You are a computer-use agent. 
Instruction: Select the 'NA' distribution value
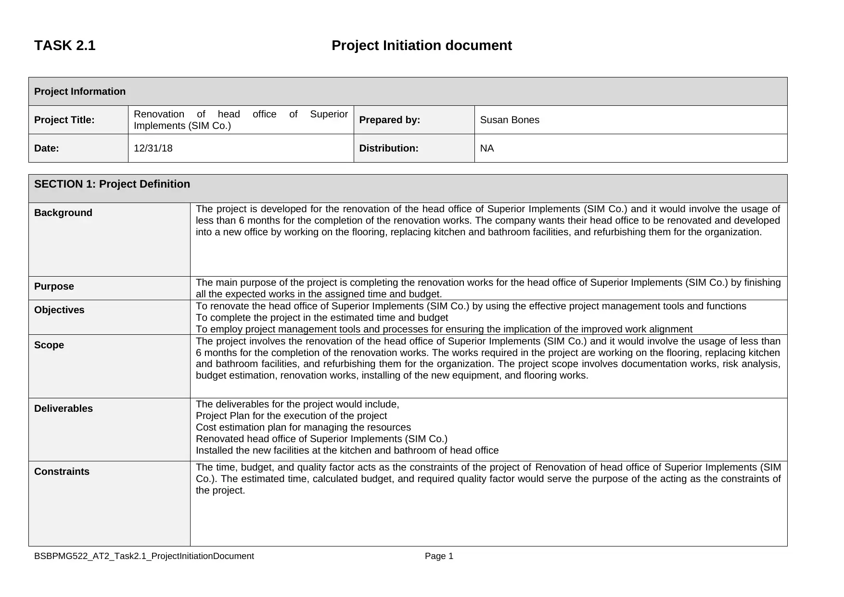(487, 148)
